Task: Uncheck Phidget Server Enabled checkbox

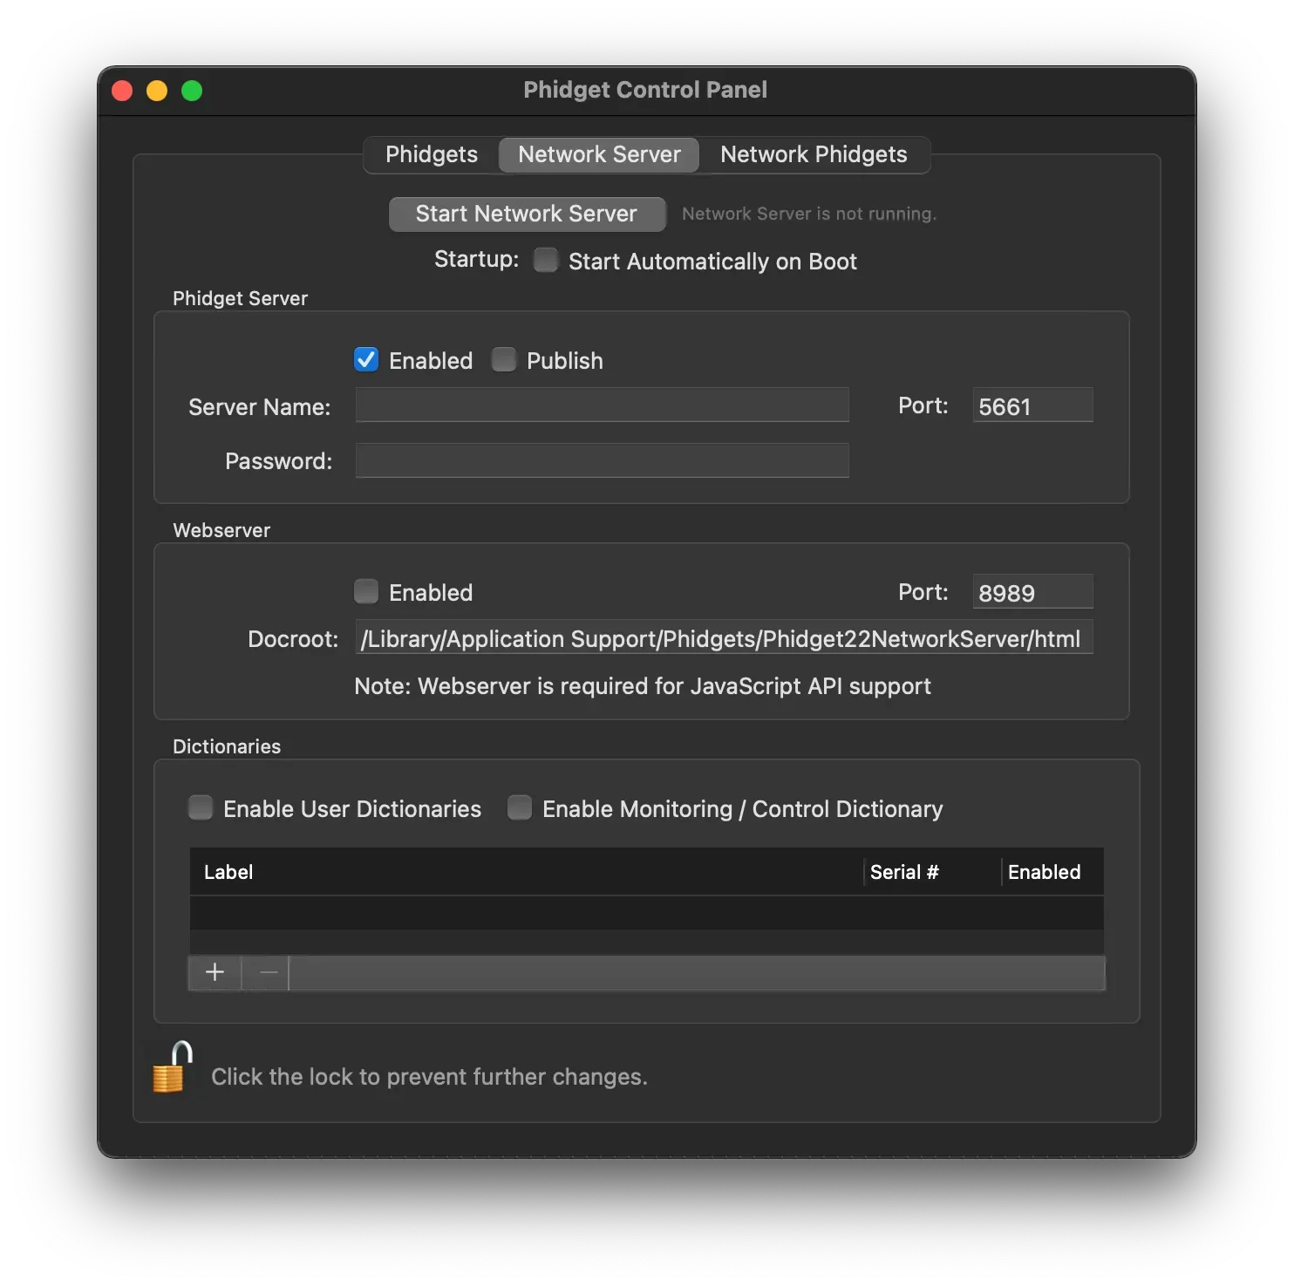Action: 366,359
